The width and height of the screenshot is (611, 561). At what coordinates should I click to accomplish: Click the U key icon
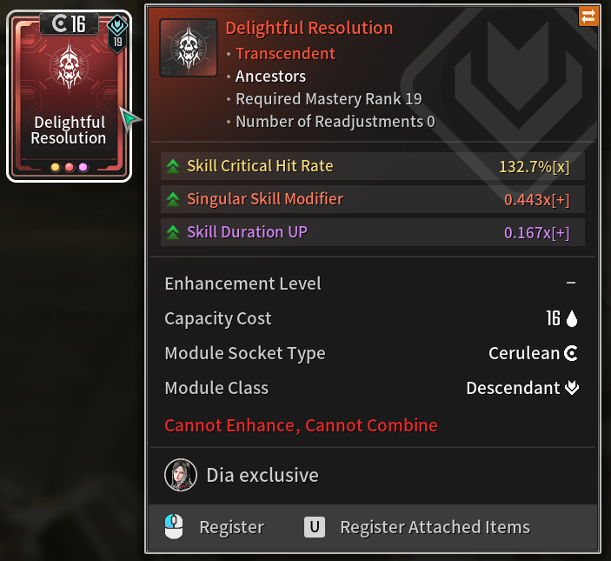coord(315,527)
